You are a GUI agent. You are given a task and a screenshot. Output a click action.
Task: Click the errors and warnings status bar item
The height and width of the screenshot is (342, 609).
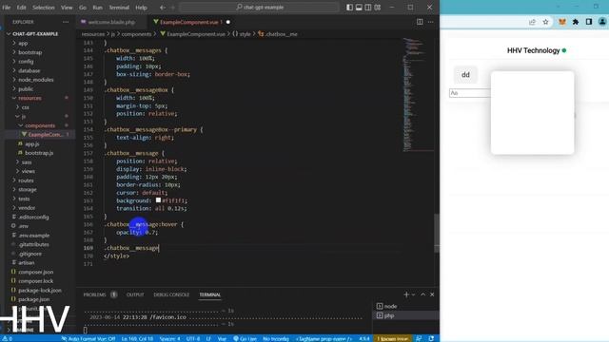coord(8,338)
